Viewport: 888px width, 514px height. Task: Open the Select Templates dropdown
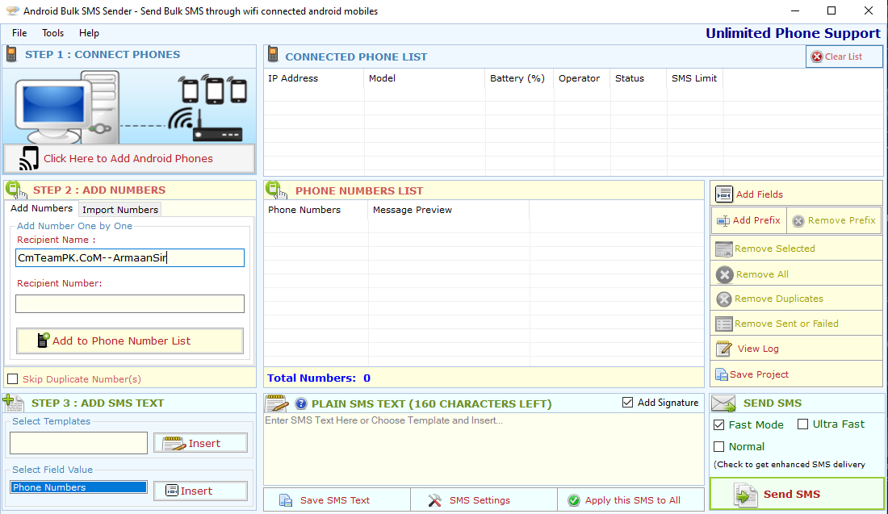pos(79,443)
